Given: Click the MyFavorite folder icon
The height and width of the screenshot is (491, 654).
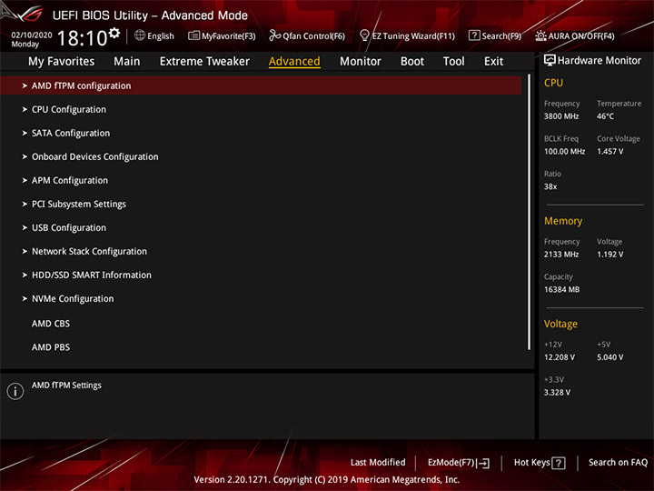Looking at the screenshot, I should 193,35.
